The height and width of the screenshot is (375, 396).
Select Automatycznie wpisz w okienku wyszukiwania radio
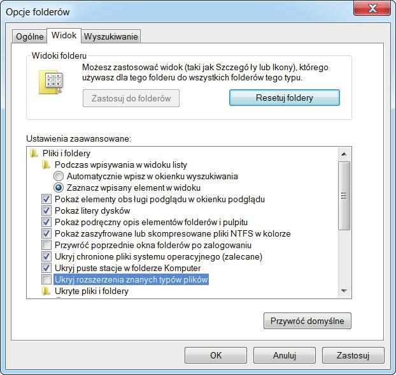[x=59, y=176]
